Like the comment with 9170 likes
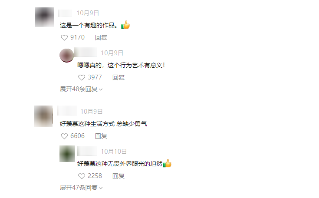Screen dimensions: 319x198 pyautogui.click(x=64, y=38)
